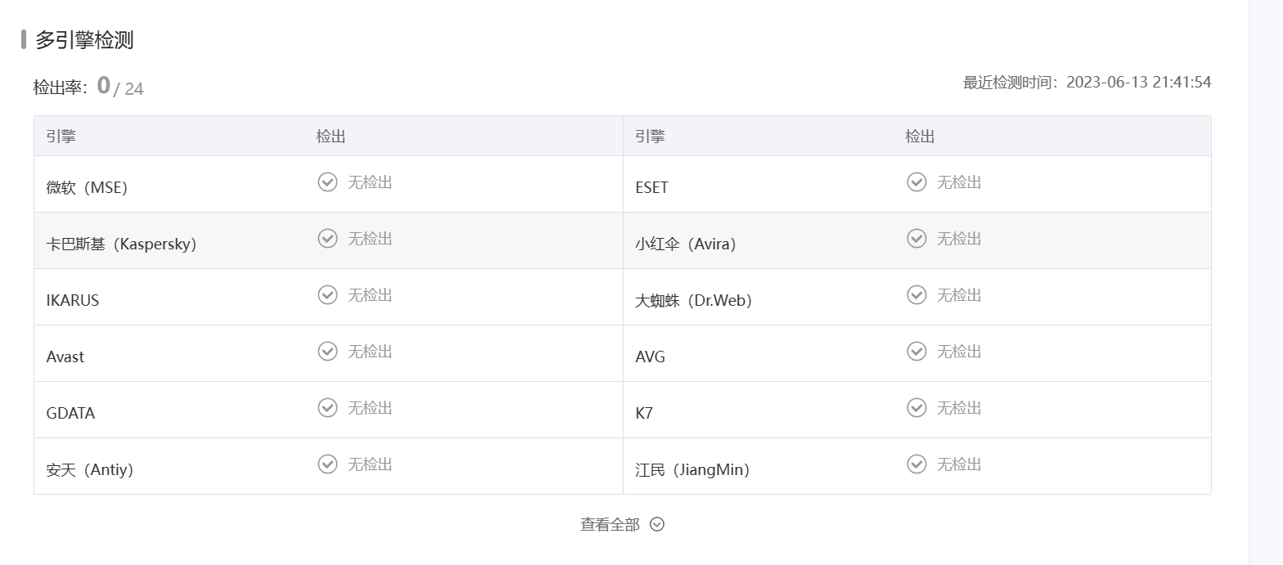
Task: Click the 无检出 text for GDATA
Action: tap(370, 407)
